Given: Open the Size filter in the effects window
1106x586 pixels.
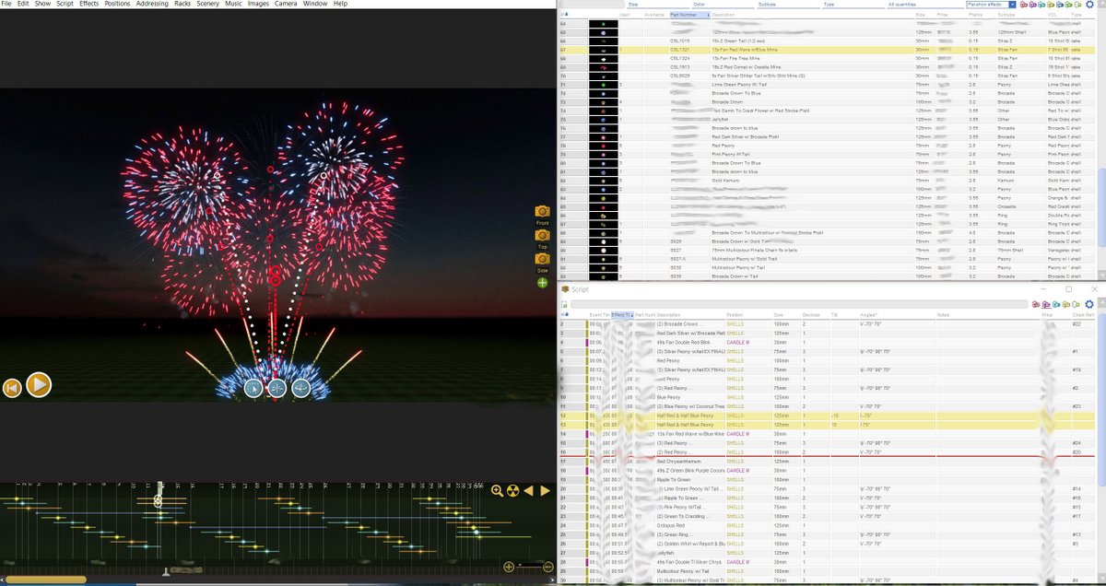Looking at the screenshot, I should pos(657,5).
